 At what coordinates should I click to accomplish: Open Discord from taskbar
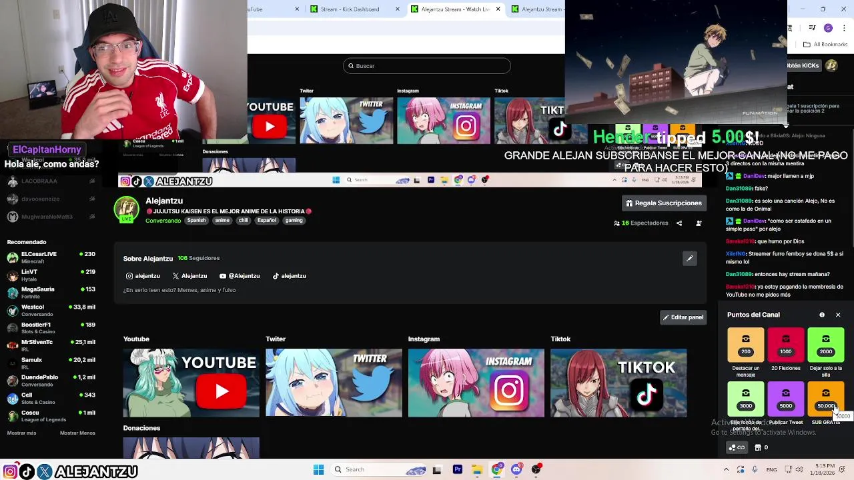coord(516,469)
